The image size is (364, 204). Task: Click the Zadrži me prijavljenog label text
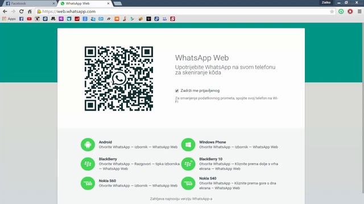(200, 91)
